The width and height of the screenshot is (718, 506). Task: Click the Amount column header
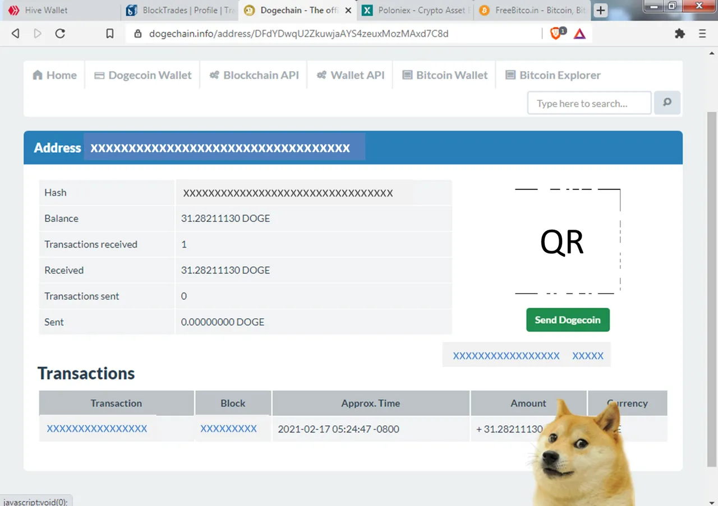click(x=528, y=403)
